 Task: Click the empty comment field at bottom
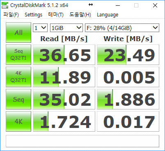point(82,141)
